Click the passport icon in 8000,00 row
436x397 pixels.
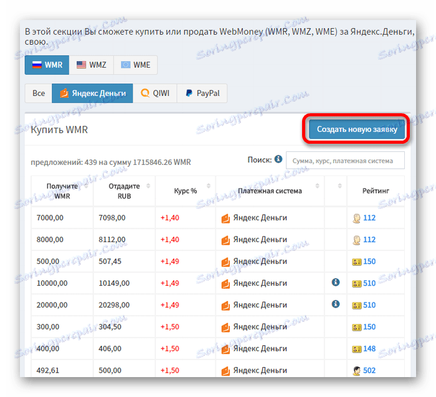[356, 240]
